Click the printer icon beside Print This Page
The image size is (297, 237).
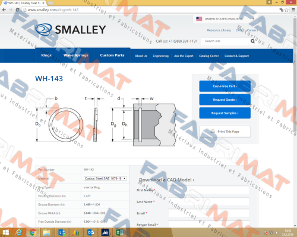213,132
